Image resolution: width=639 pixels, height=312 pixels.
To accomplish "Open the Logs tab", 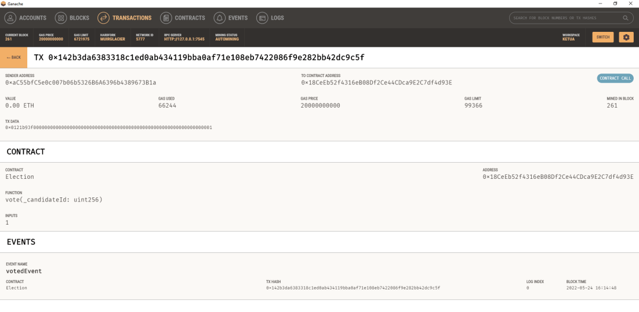I will point(277,18).
